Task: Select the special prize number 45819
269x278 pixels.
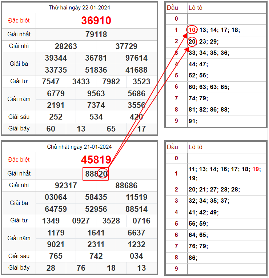Action: [96, 160]
